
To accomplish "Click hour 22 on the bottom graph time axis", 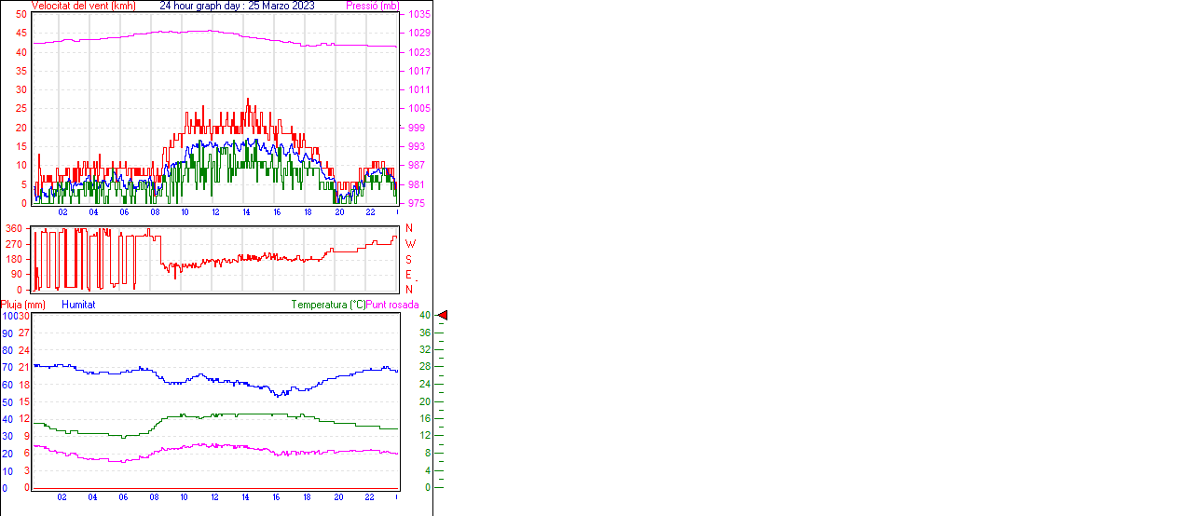I will coord(369,497).
